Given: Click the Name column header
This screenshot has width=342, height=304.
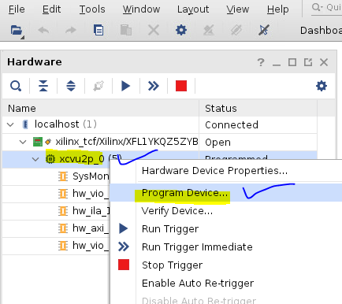Looking at the screenshot, I should (x=101, y=108).
